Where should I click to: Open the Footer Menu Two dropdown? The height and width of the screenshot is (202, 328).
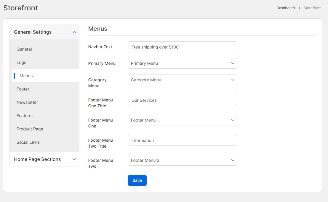182,160
